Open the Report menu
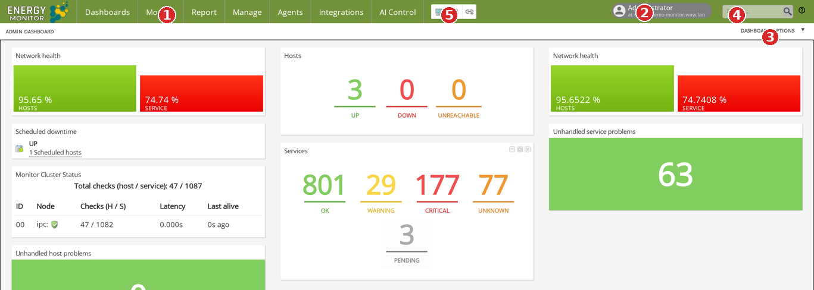The image size is (814, 290). 204,12
